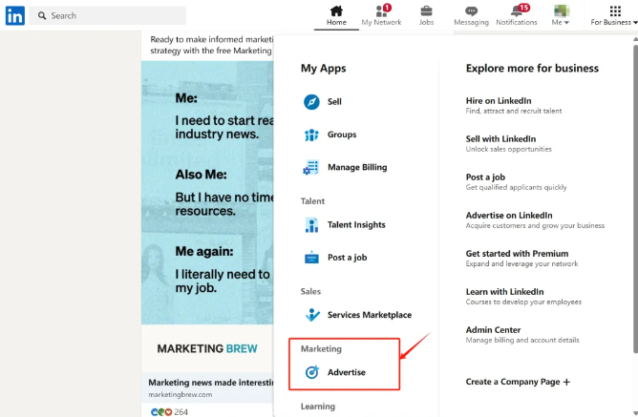Select Groups from My Apps
The image size is (638, 417).
(x=342, y=135)
